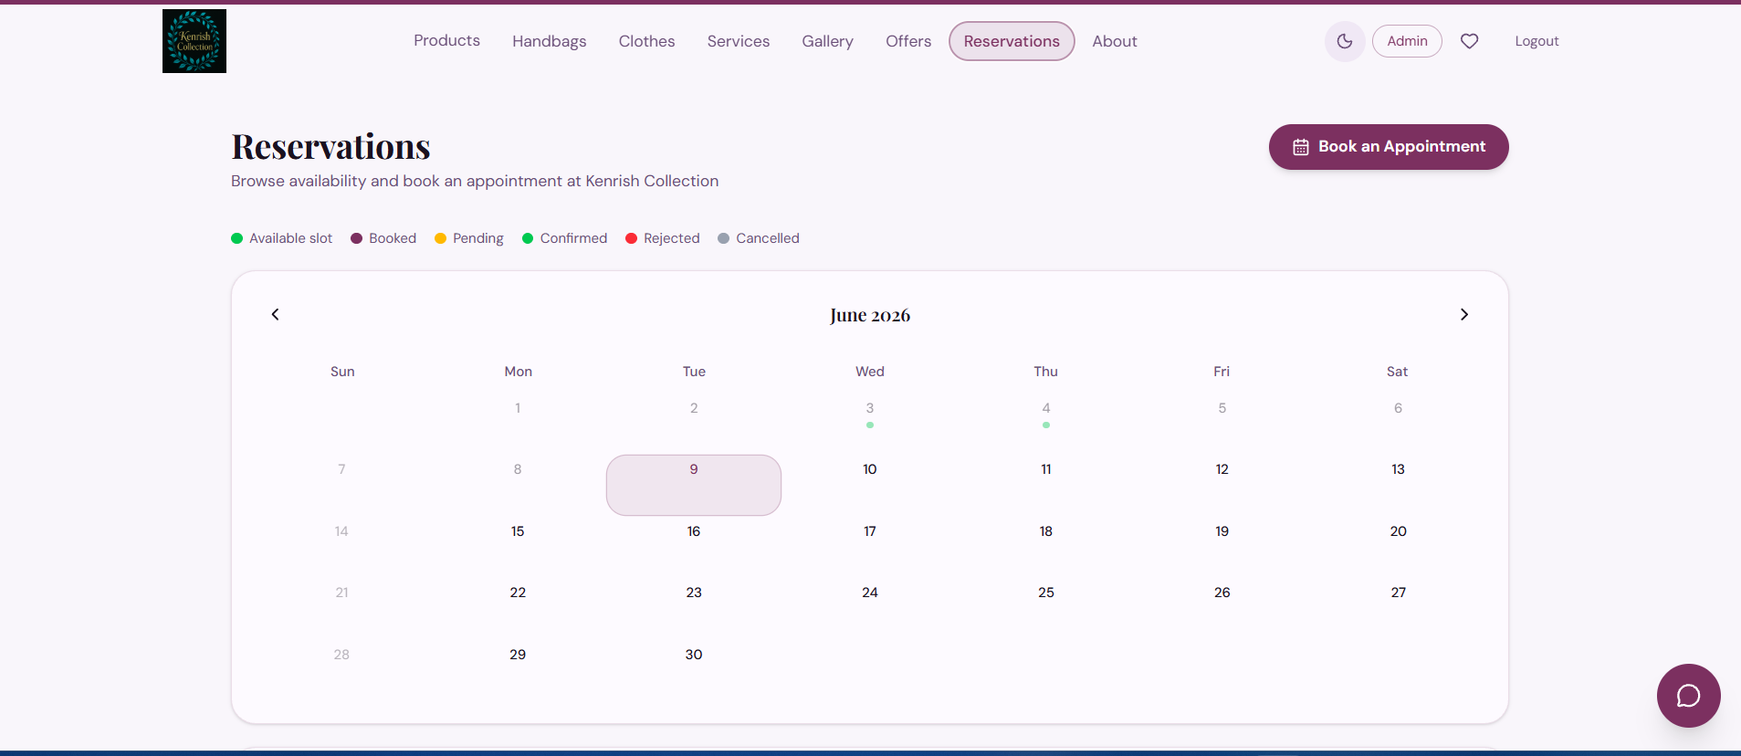The image size is (1741, 756).
Task: Select June 30 on calendar
Action: coord(694,669)
